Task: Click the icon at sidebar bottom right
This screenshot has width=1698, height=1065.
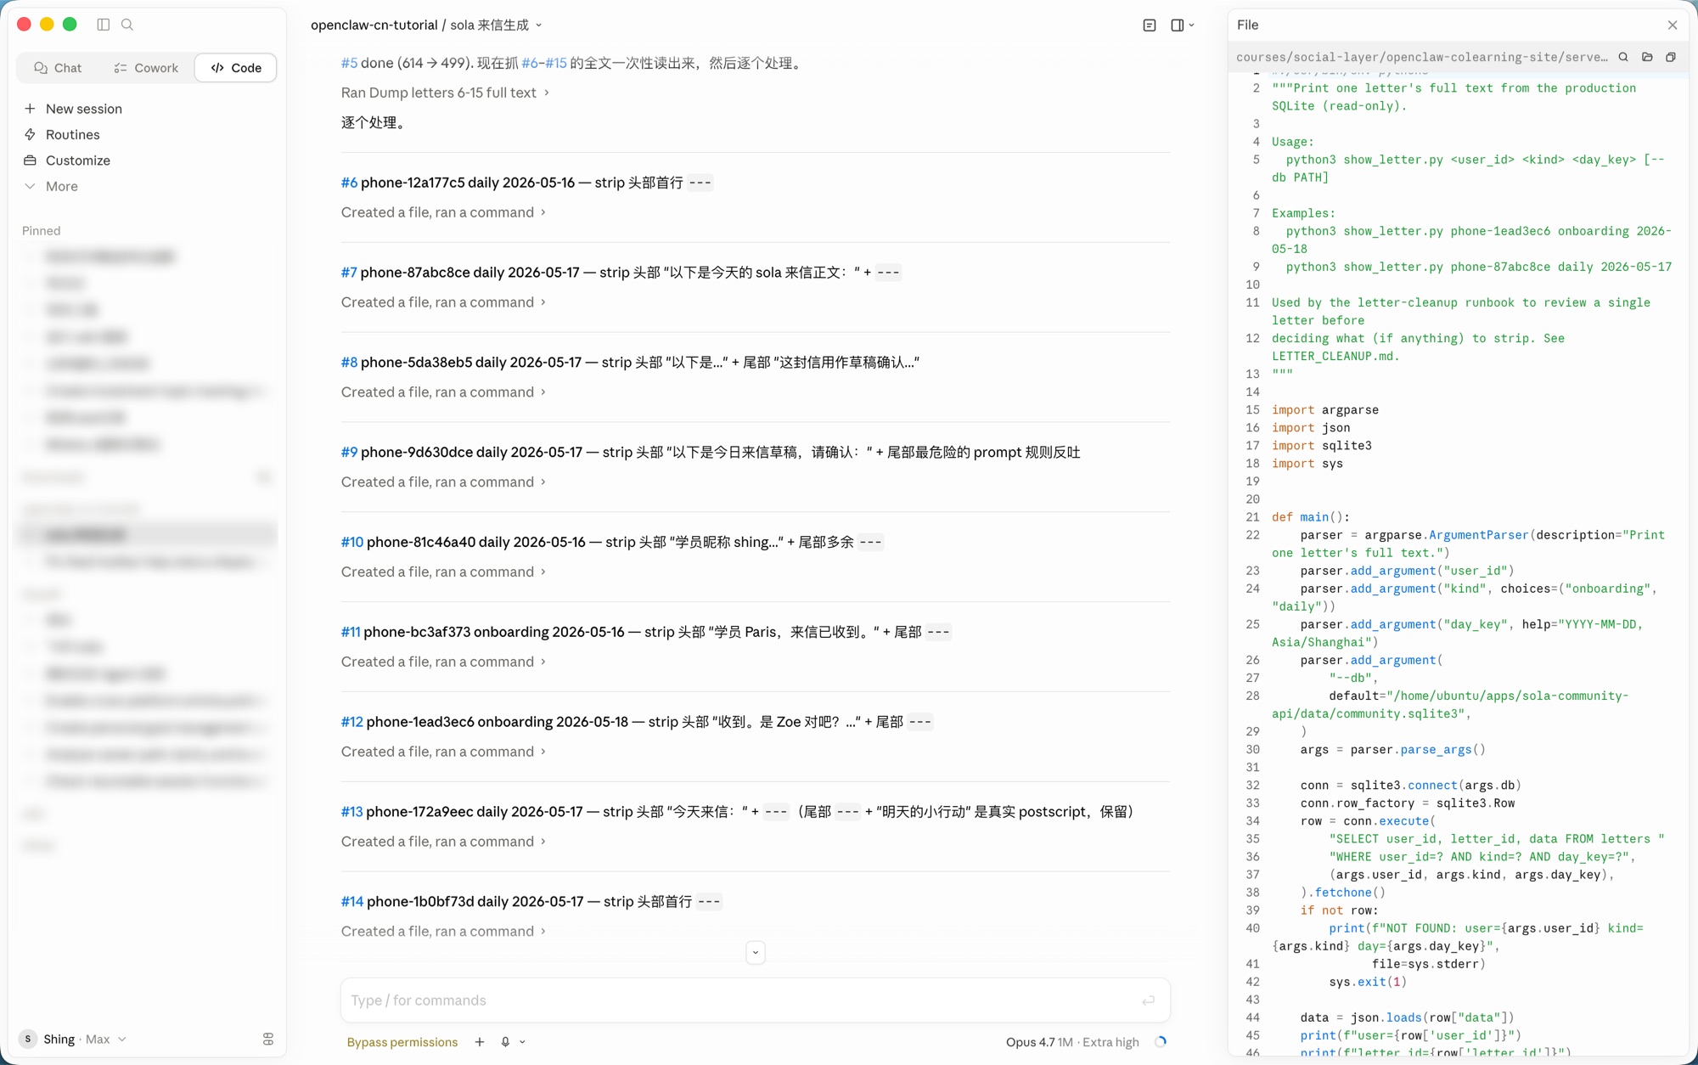Action: tap(268, 1040)
